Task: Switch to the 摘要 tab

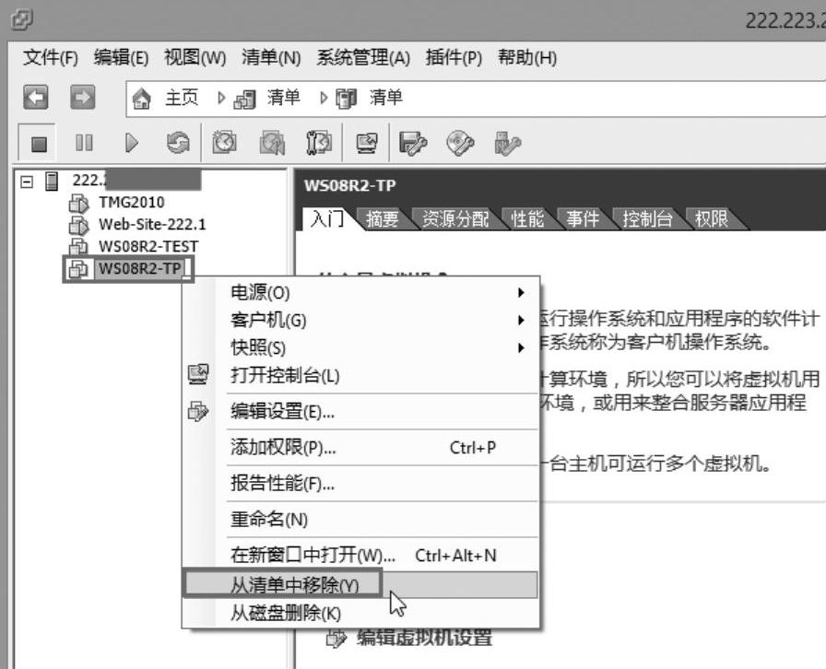Action: 383,219
